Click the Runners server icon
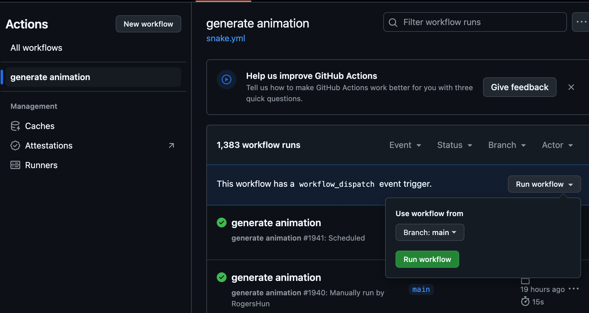This screenshot has width=589, height=313. (x=15, y=165)
